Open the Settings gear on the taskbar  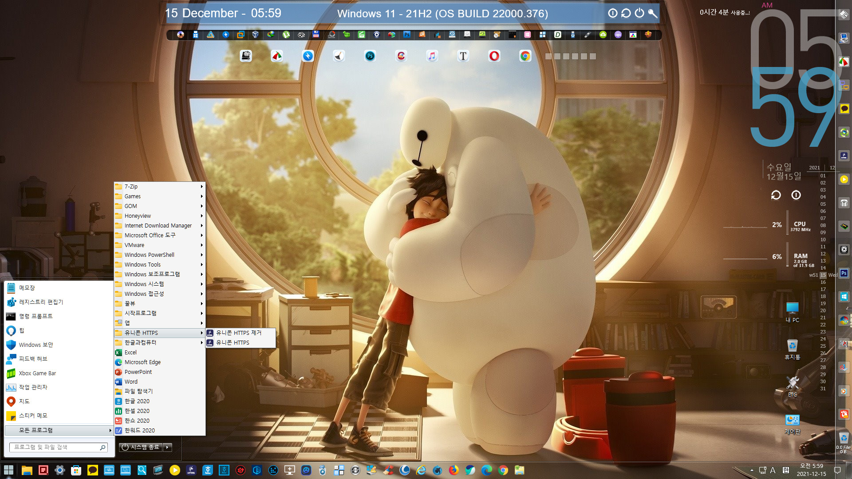(60, 470)
